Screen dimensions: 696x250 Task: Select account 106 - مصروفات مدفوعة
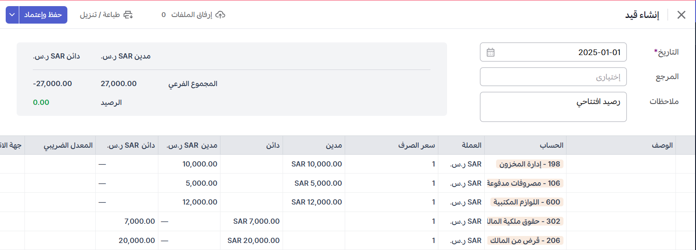coord(524,184)
